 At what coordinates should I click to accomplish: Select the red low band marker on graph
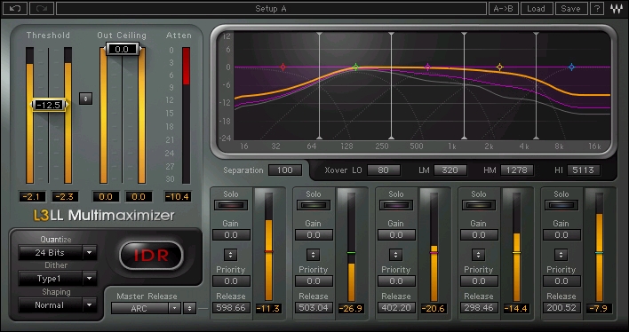pyautogui.click(x=283, y=67)
